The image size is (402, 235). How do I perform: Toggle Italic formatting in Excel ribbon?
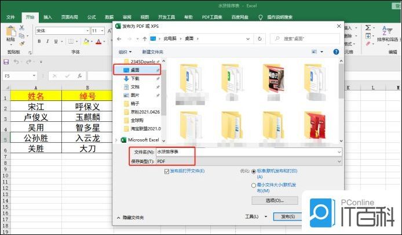click(47, 41)
